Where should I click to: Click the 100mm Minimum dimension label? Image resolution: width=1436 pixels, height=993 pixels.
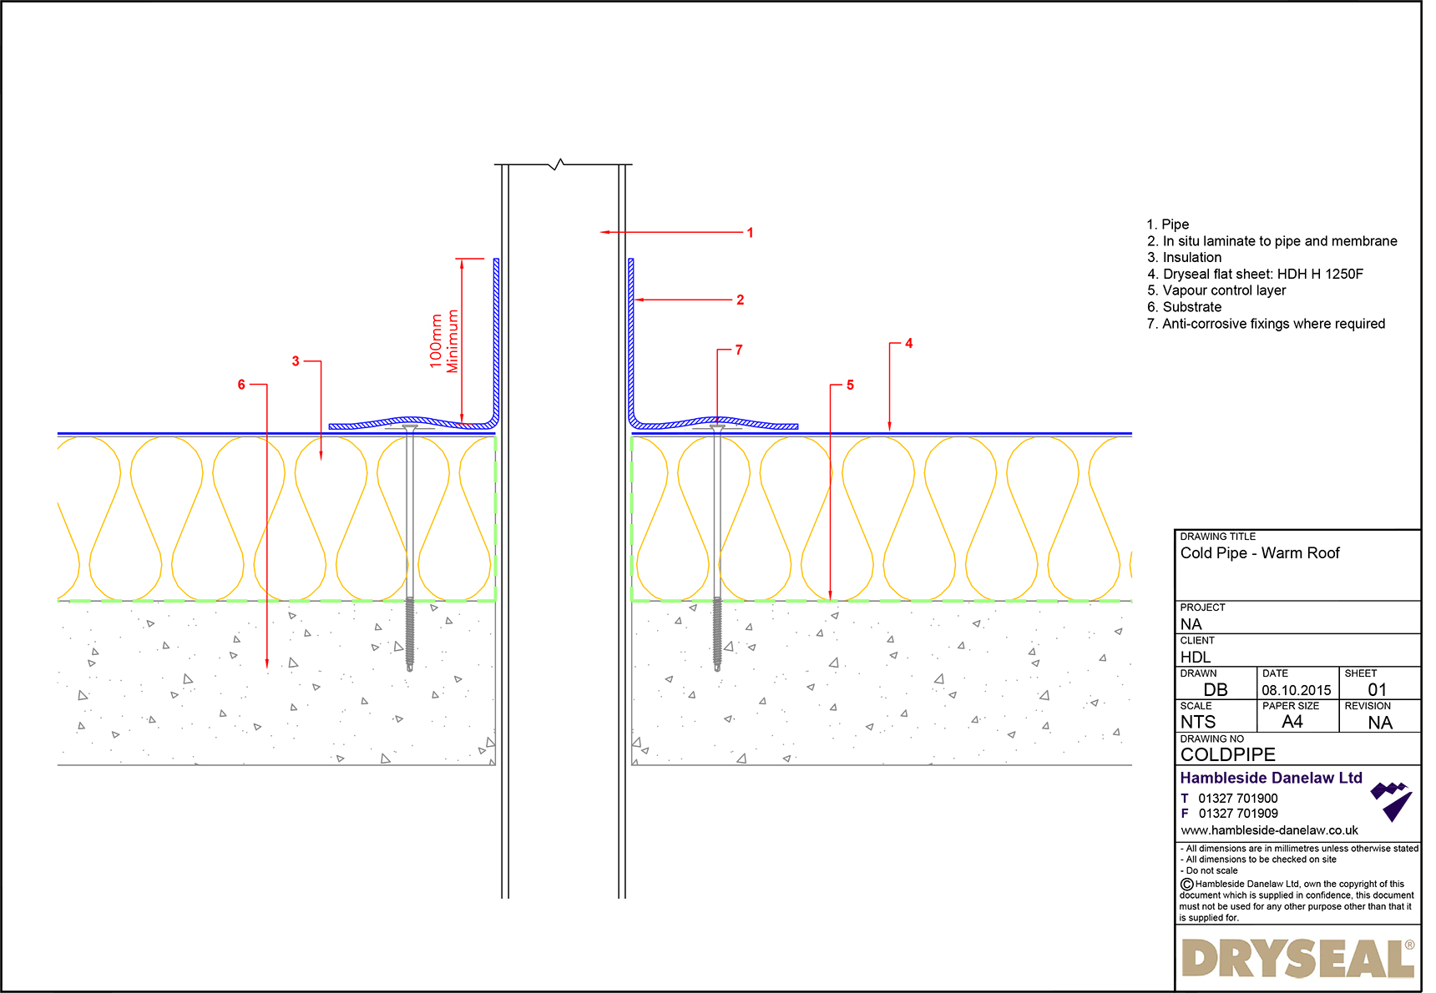(x=442, y=342)
